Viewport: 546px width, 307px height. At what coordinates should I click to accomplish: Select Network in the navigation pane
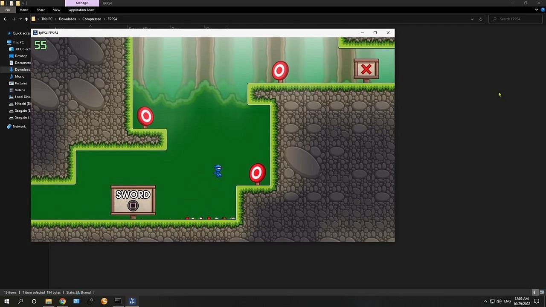point(19,127)
